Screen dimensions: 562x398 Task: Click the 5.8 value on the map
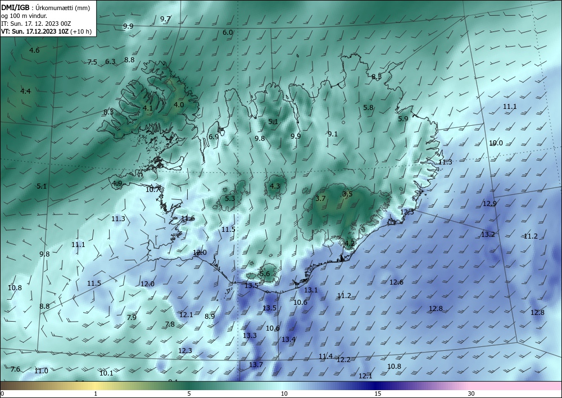(368, 107)
